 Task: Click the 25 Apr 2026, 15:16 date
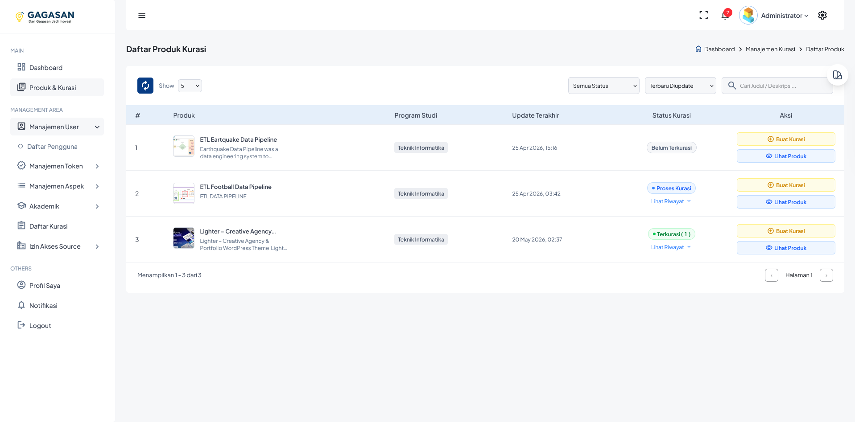point(534,148)
